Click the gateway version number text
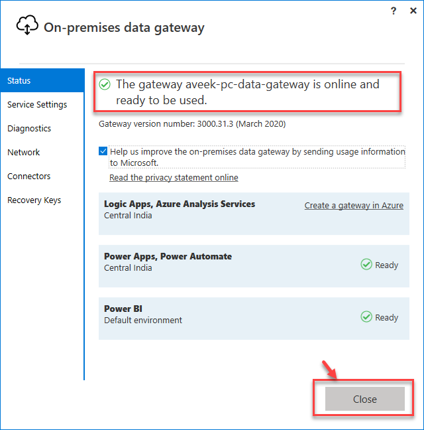Image resolution: width=424 pixels, height=430 pixels. coord(192,123)
